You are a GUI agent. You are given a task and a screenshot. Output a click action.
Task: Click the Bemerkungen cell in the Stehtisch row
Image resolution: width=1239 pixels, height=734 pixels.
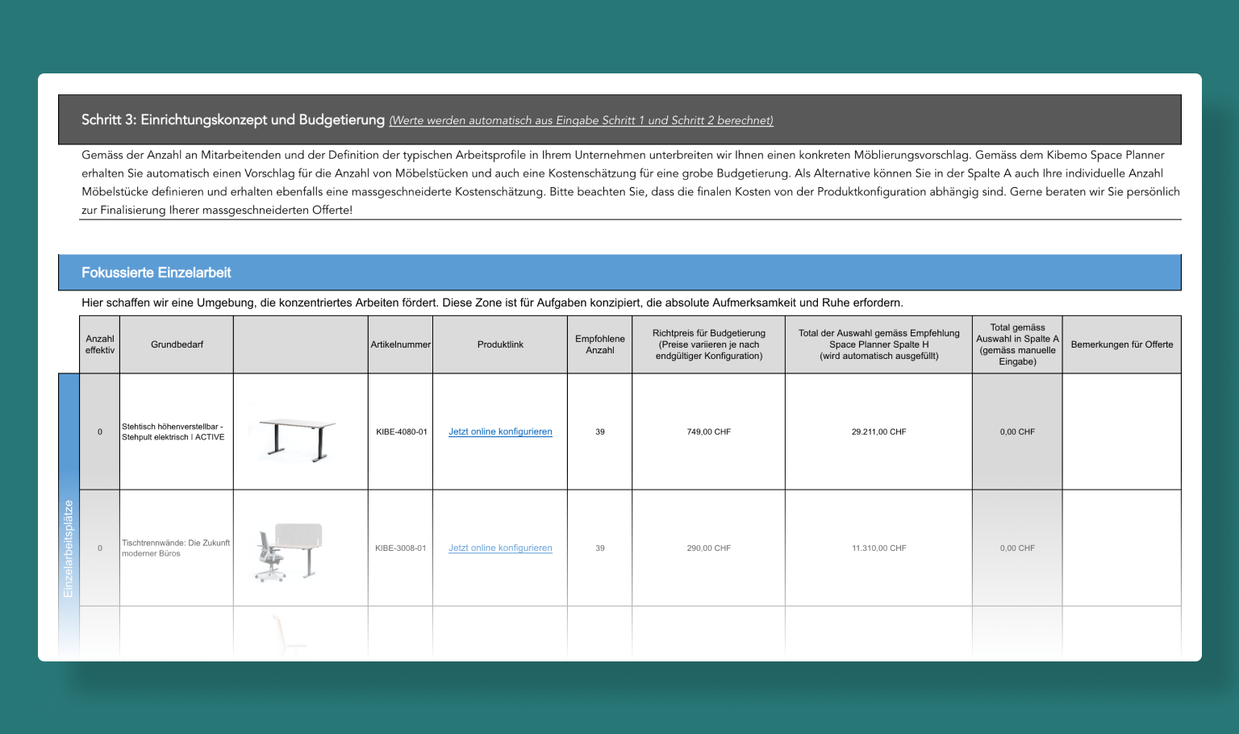click(x=1121, y=432)
